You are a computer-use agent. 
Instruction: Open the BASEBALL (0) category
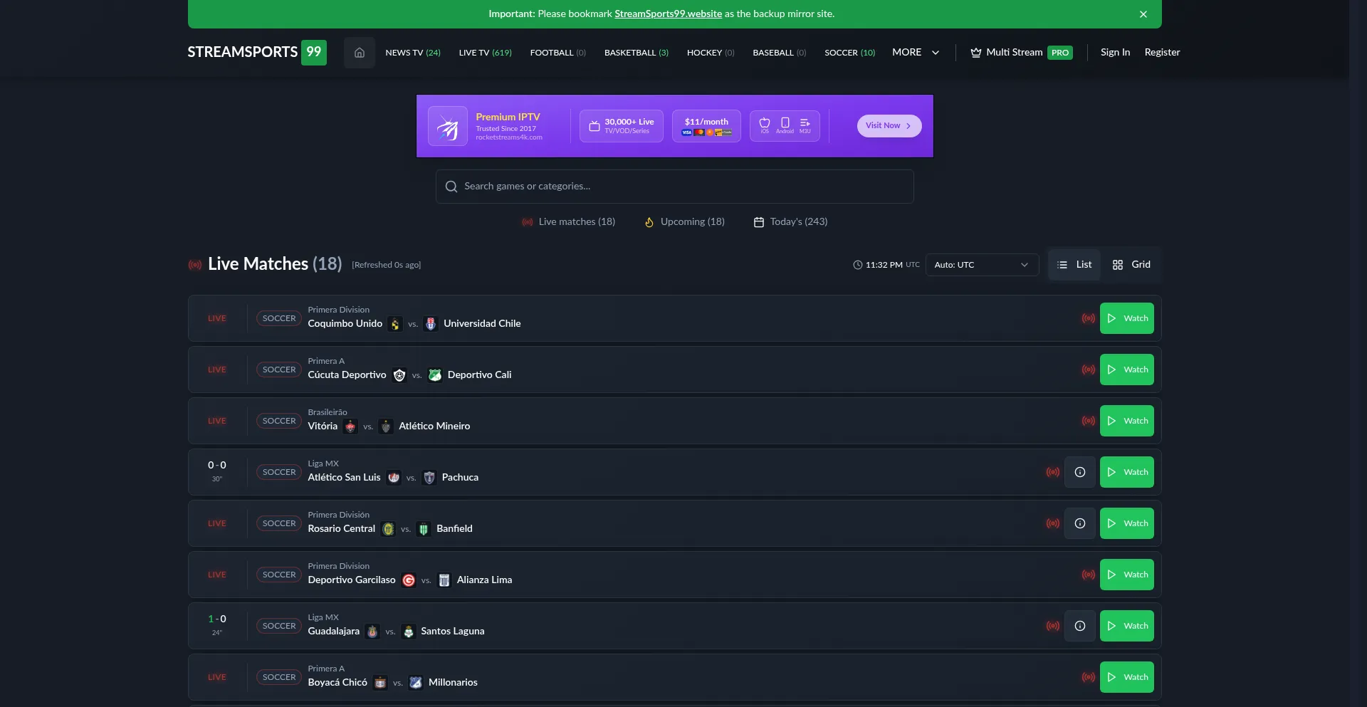(x=779, y=53)
